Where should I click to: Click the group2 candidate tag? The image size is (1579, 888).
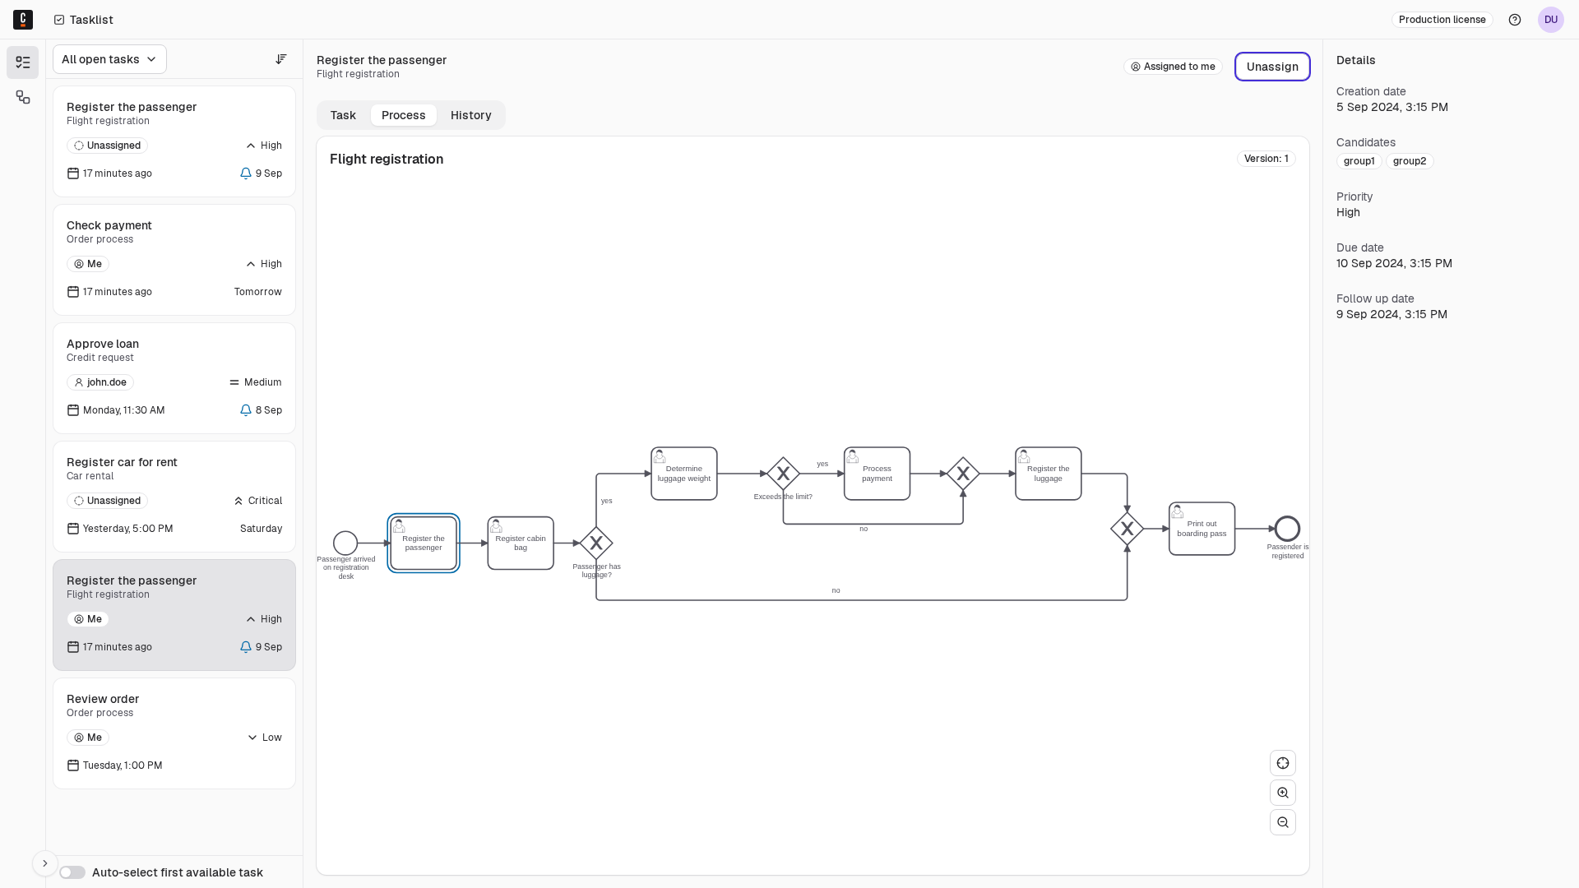click(x=1410, y=161)
